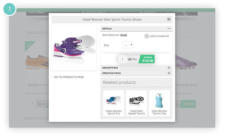Open the Head manufacturer link
225x136 pixels.
point(123,35)
